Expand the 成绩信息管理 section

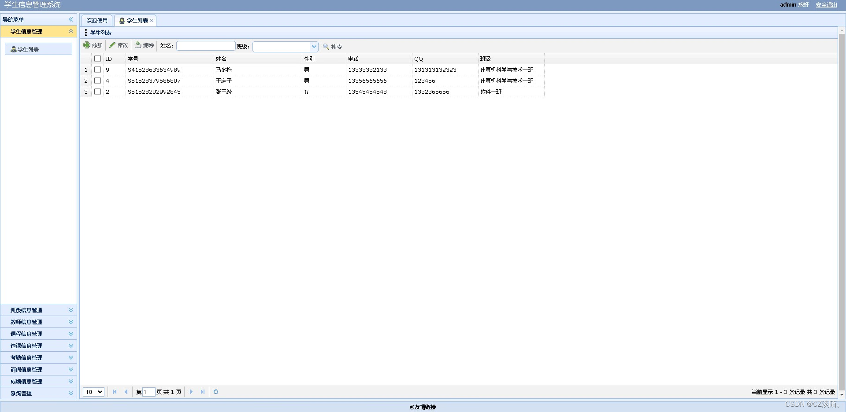coord(70,381)
